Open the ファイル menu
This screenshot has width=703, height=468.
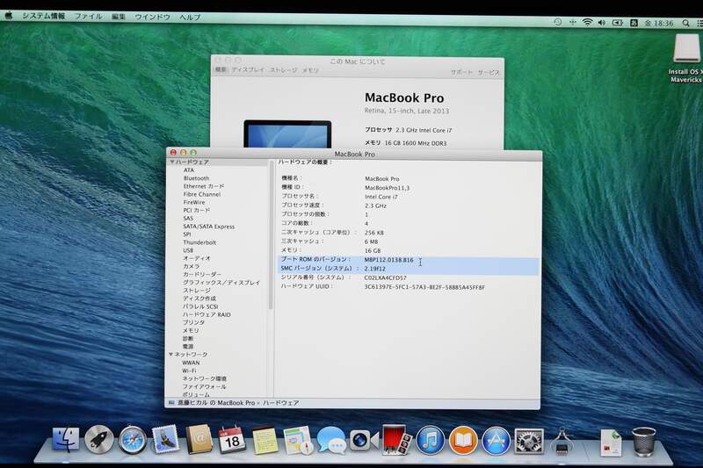[88, 17]
